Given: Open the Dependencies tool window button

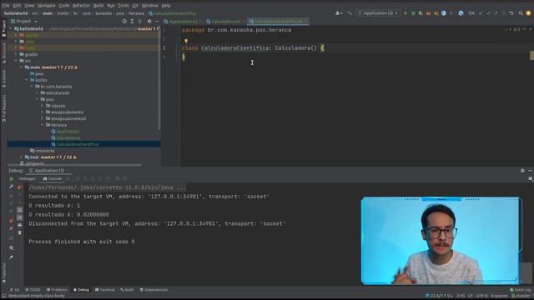Looking at the screenshot, I should click(x=154, y=290).
